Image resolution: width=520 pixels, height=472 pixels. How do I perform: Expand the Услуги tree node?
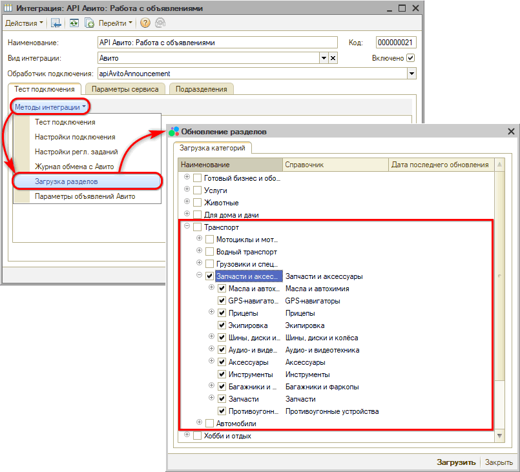click(x=187, y=190)
